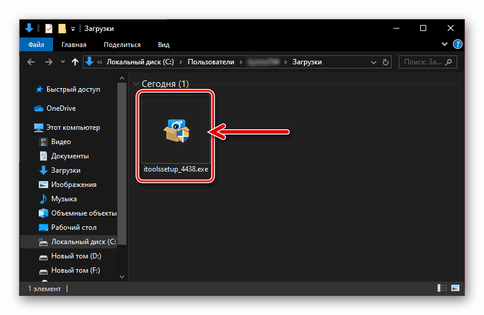Open Help with the question mark icon

[457, 45]
